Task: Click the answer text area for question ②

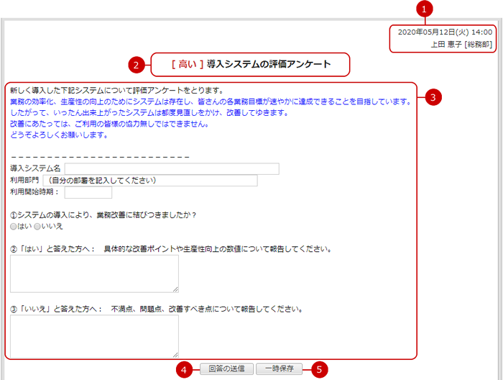Action: coord(94,273)
